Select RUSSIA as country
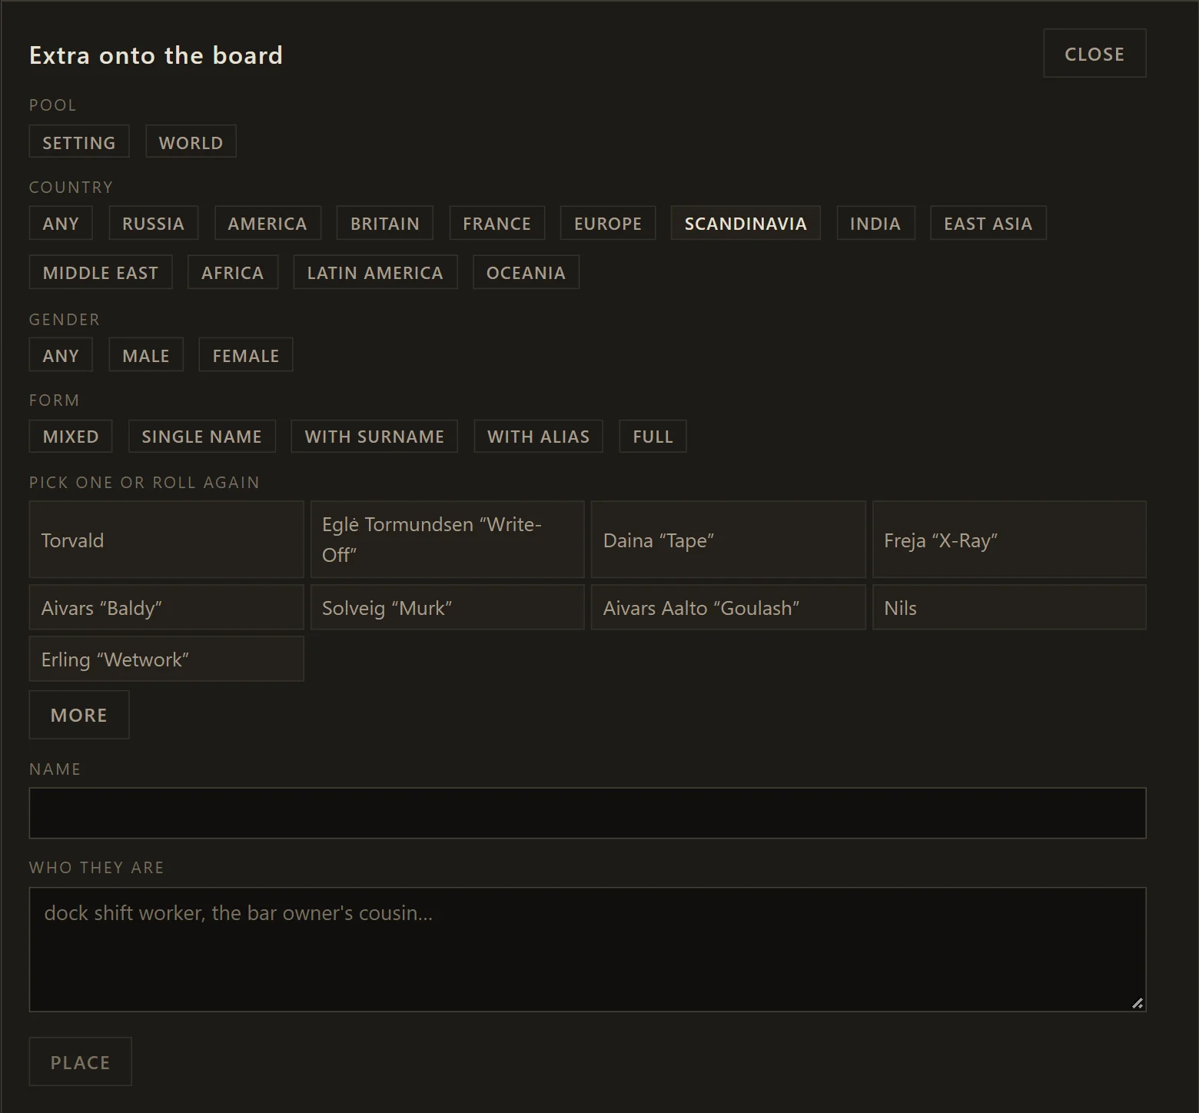The width and height of the screenshot is (1199, 1113). click(x=154, y=223)
